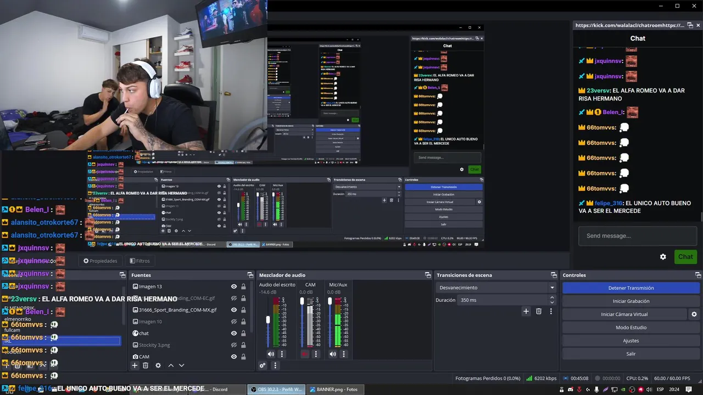Select OBS 30.2.3 taskbar item

(x=276, y=390)
